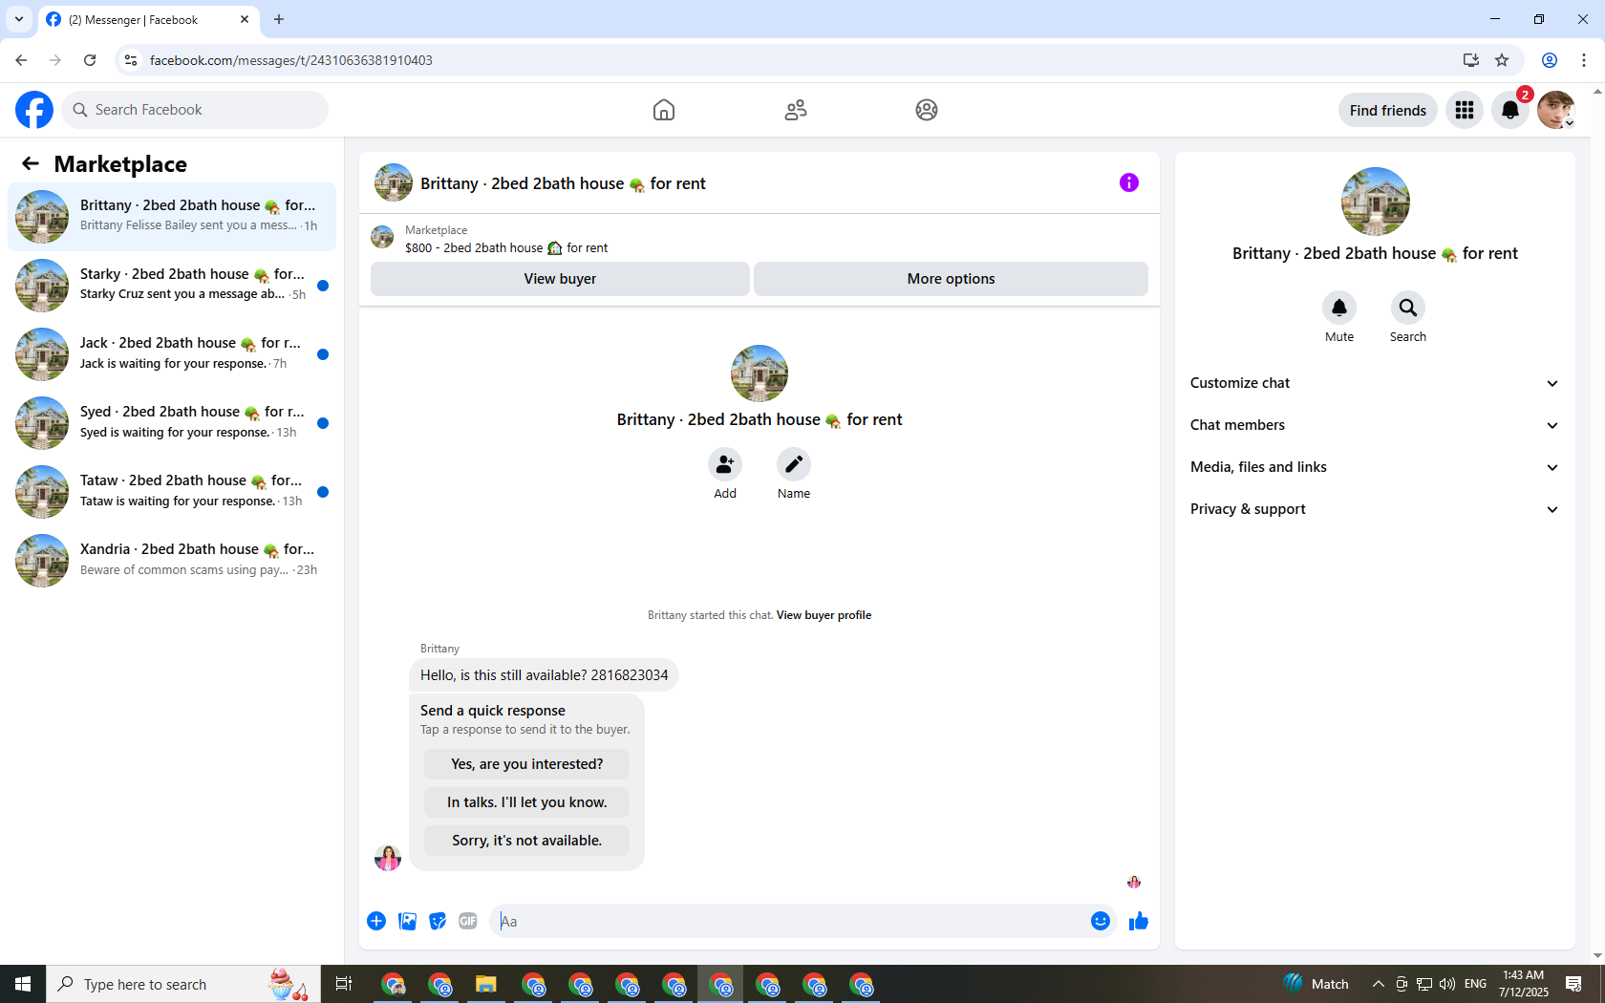Click the Name edit pencil icon
Image resolution: width=1605 pixels, height=1003 pixels.
(794, 464)
